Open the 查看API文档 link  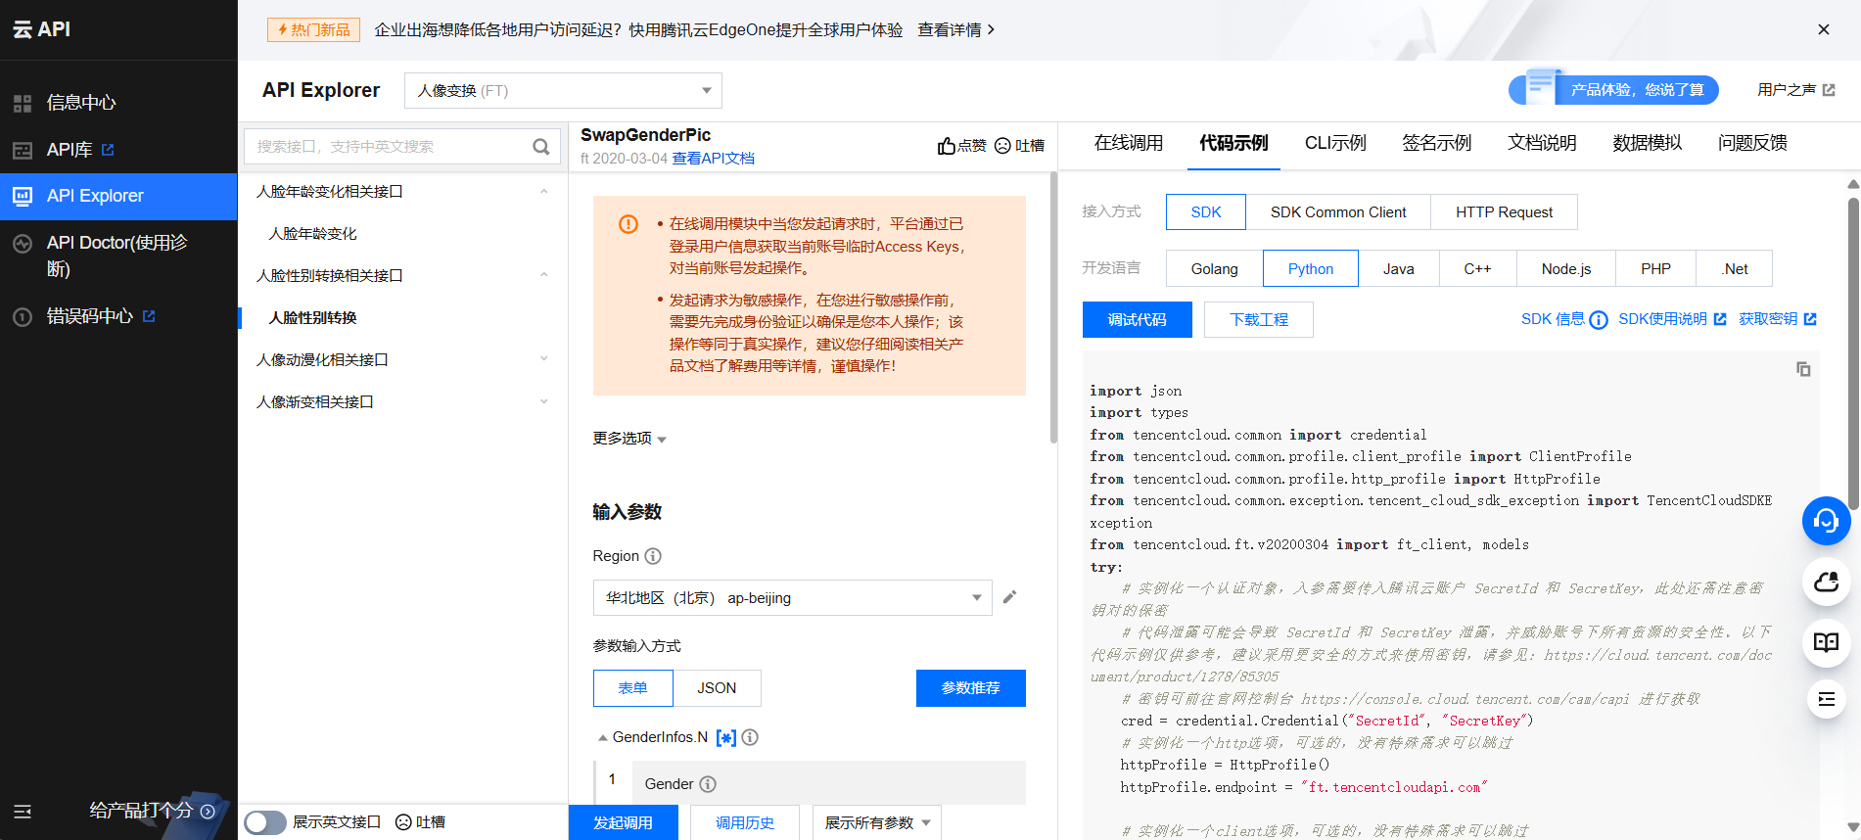(x=713, y=159)
